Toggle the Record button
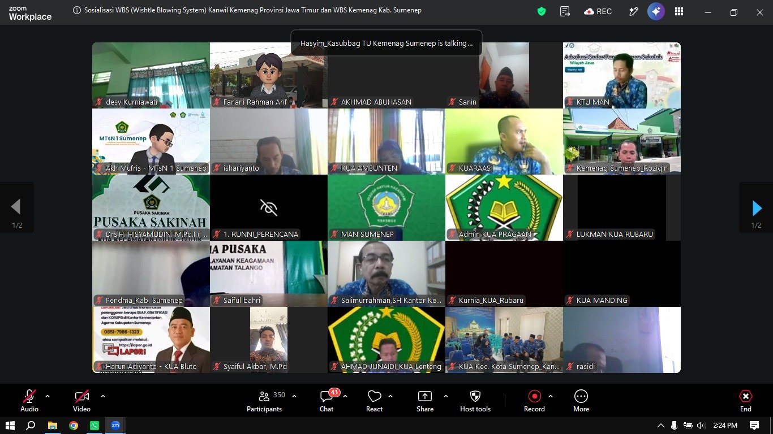773x434 pixels. [x=534, y=401]
